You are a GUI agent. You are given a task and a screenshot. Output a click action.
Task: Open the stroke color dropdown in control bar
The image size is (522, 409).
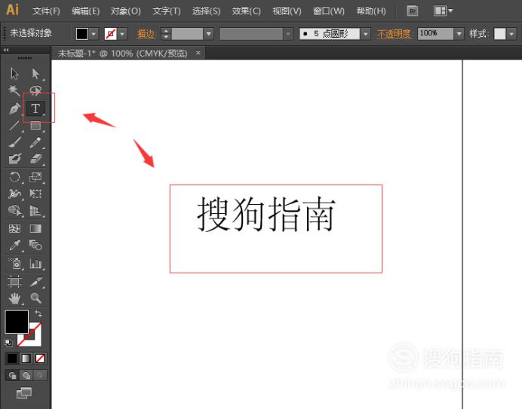122,34
